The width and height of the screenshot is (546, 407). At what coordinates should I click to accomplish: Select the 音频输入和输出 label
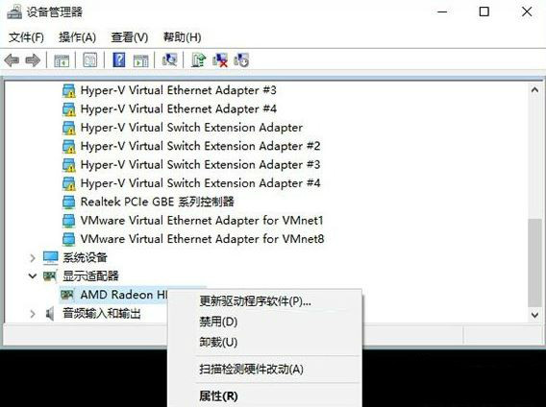[101, 314]
